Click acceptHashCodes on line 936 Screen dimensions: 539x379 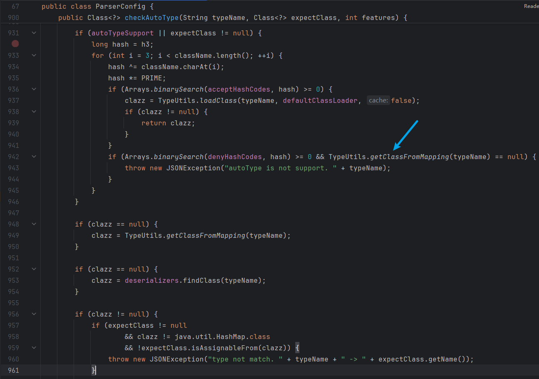point(239,89)
